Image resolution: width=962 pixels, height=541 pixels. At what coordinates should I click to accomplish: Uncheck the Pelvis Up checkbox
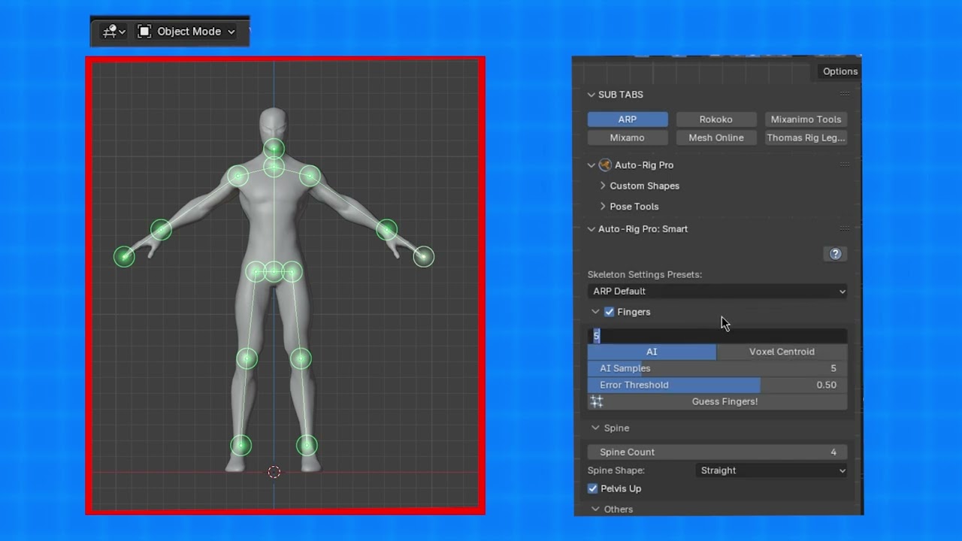point(593,488)
